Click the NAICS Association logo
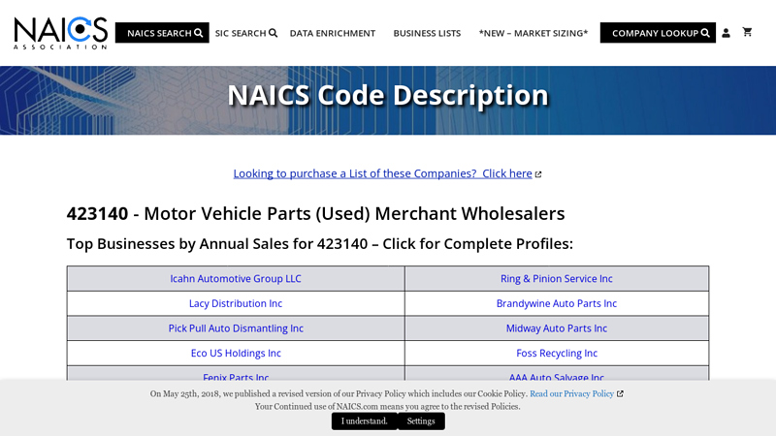Screen dimensions: 776x436 point(61,33)
